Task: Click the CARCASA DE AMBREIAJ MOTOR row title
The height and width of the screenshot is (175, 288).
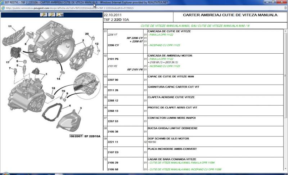Action: pyautogui.click(x=170, y=55)
